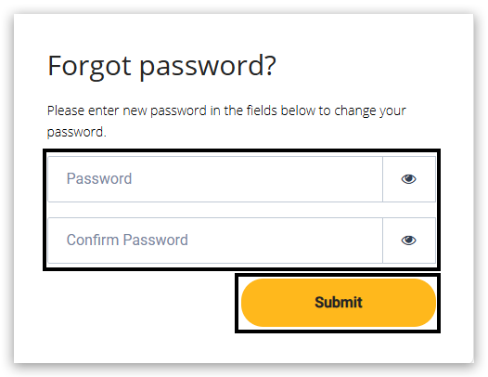Click the yellow Submit button
Image resolution: width=488 pixels, height=377 pixels.
point(339,303)
